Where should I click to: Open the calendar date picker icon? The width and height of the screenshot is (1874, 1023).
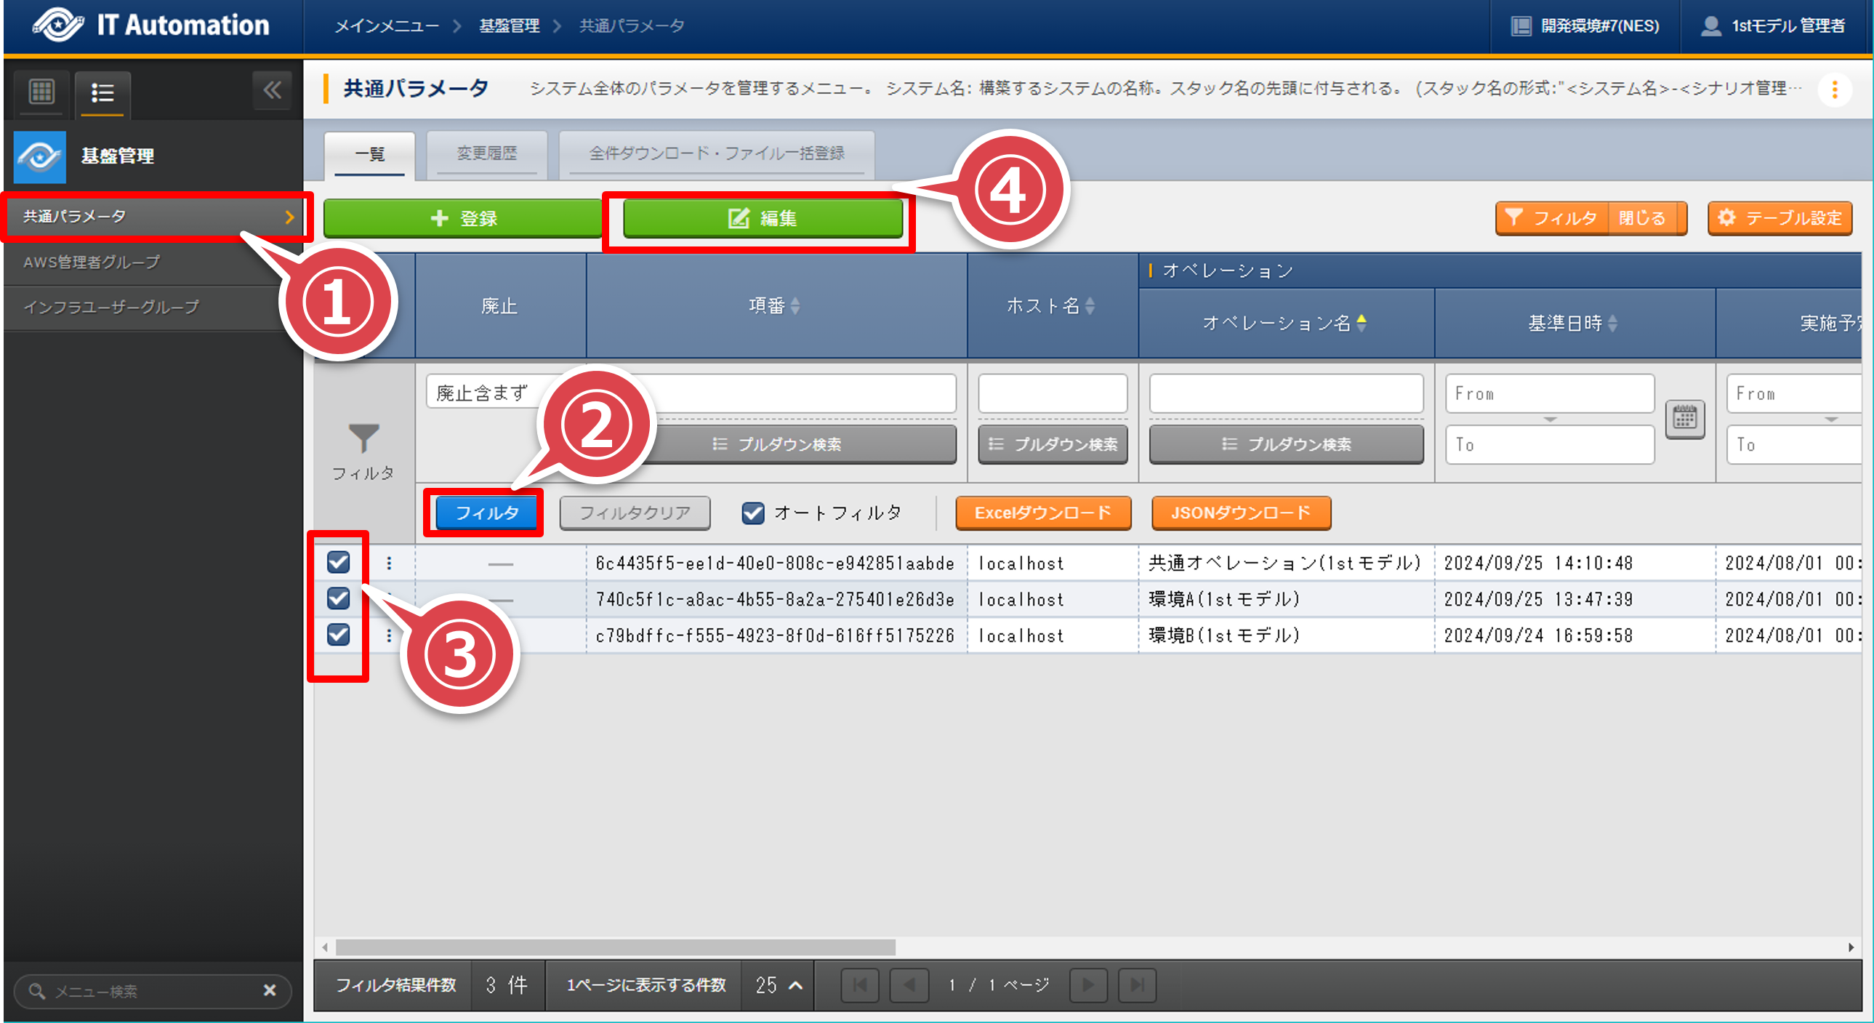[1684, 419]
